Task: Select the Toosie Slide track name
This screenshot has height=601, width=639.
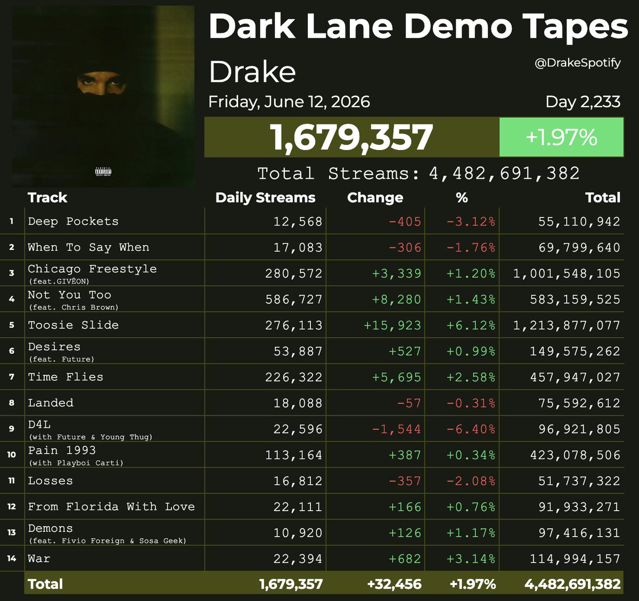Action: pos(73,325)
